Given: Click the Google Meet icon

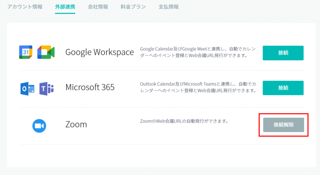Looking at the screenshot, I should [x=46, y=52].
